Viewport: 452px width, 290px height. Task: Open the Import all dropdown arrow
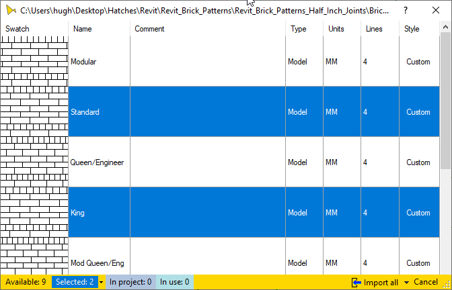[406, 283]
